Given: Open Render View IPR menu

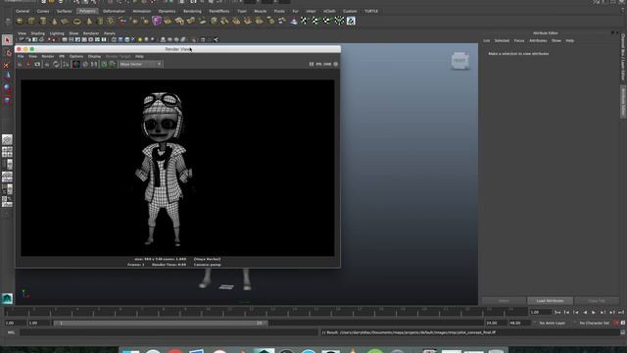Looking at the screenshot, I should (62, 57).
